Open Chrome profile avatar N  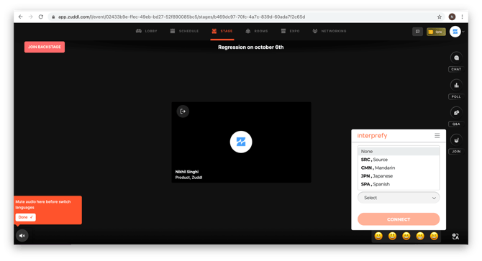coord(452,17)
